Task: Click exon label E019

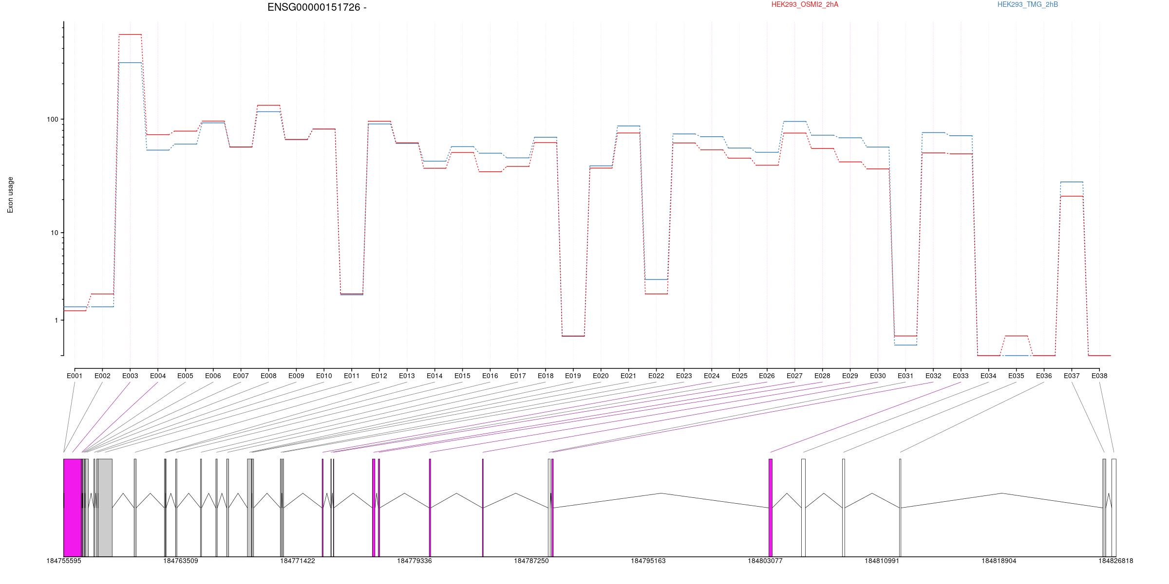Action: (573, 376)
